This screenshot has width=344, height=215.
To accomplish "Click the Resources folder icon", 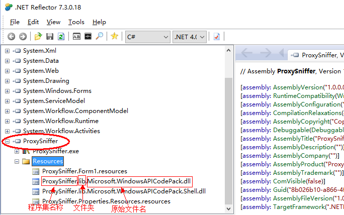I will click(26, 162).
